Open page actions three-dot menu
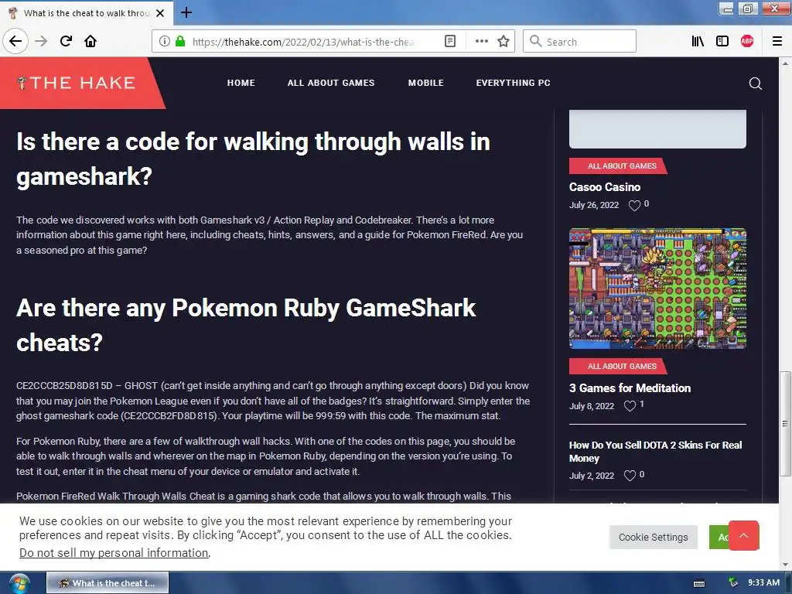792x594 pixels. click(x=481, y=41)
